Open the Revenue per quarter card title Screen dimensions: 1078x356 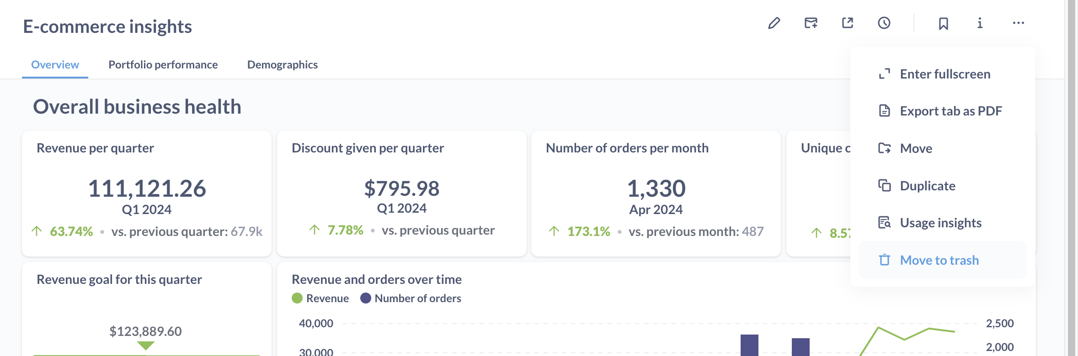click(95, 148)
